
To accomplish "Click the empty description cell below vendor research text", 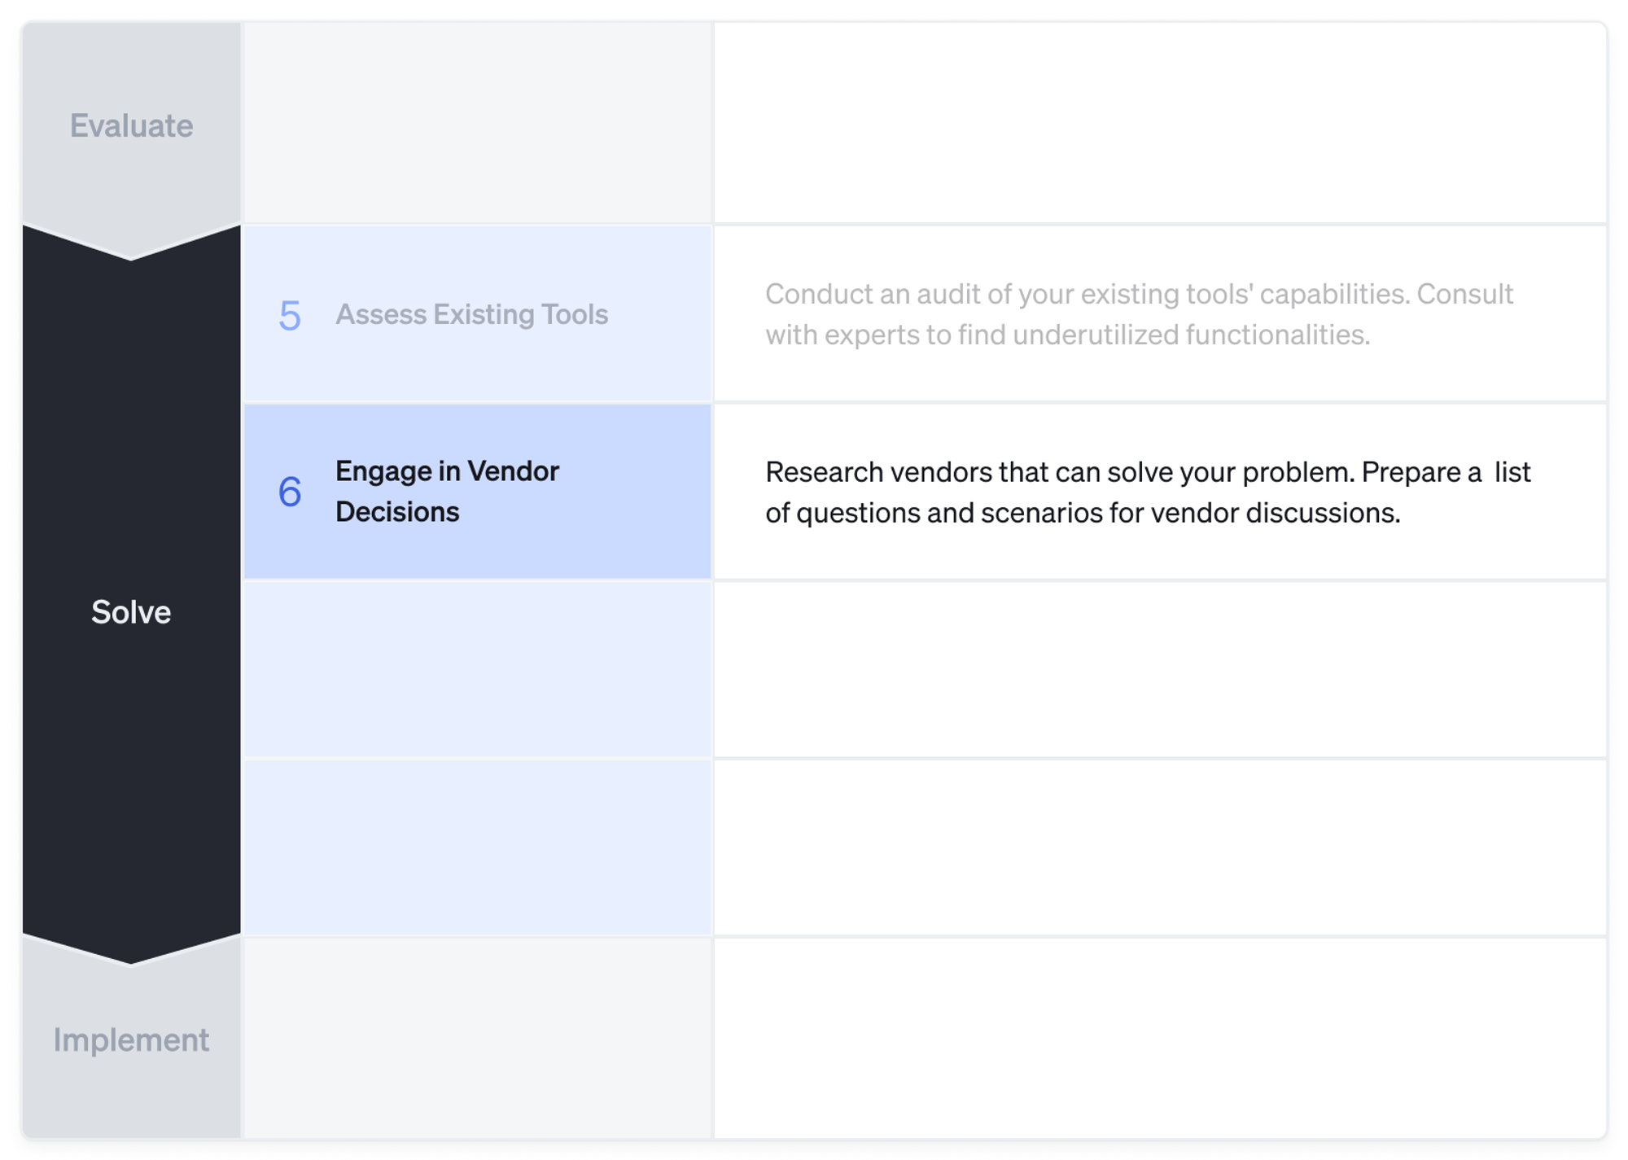I will click(x=1159, y=669).
